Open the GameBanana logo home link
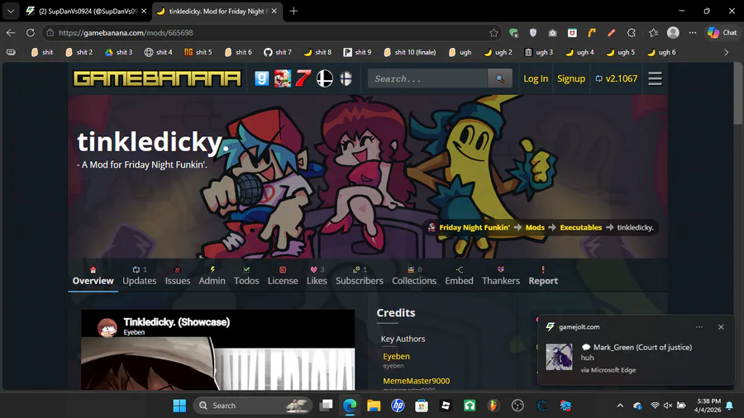This screenshot has height=418, width=744. (157, 78)
